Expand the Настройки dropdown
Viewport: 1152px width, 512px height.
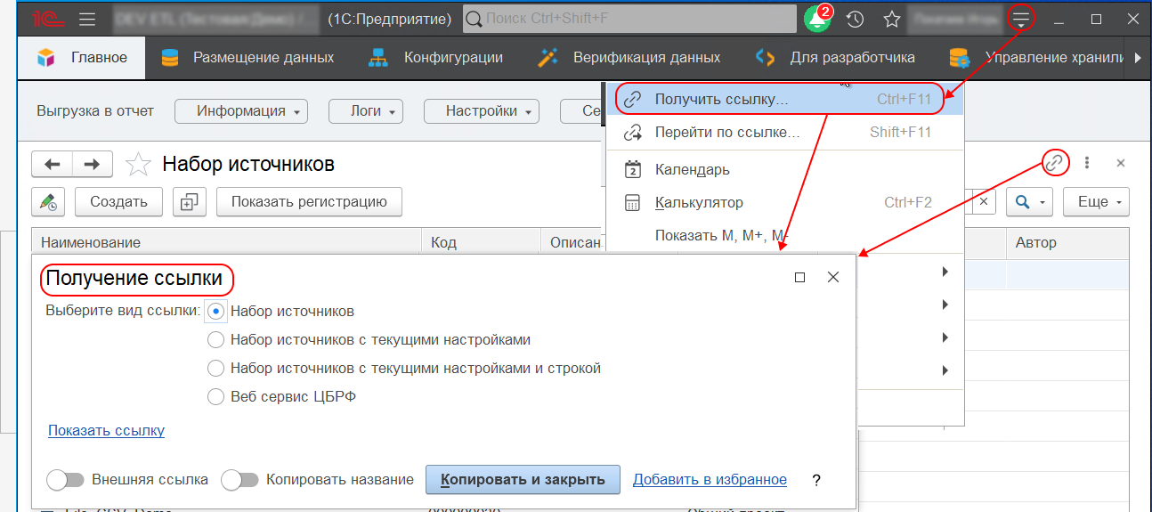tap(482, 111)
